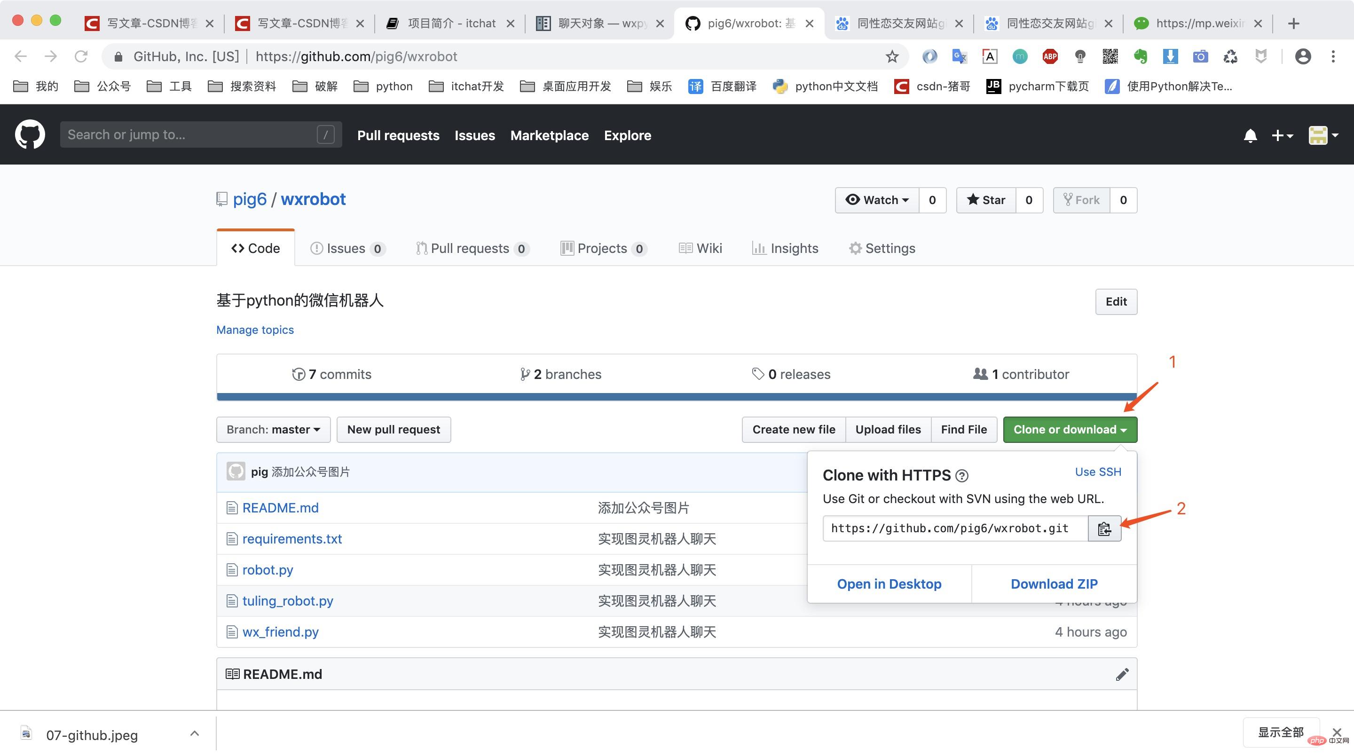
Task: Open the Google Translate extension icon
Action: click(959, 56)
